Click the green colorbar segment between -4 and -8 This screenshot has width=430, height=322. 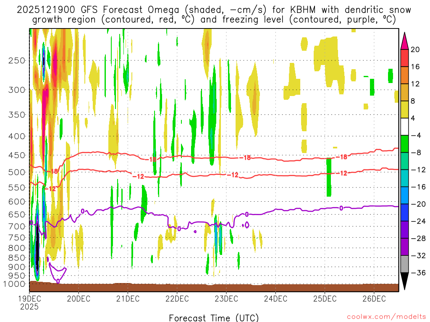tap(404, 144)
